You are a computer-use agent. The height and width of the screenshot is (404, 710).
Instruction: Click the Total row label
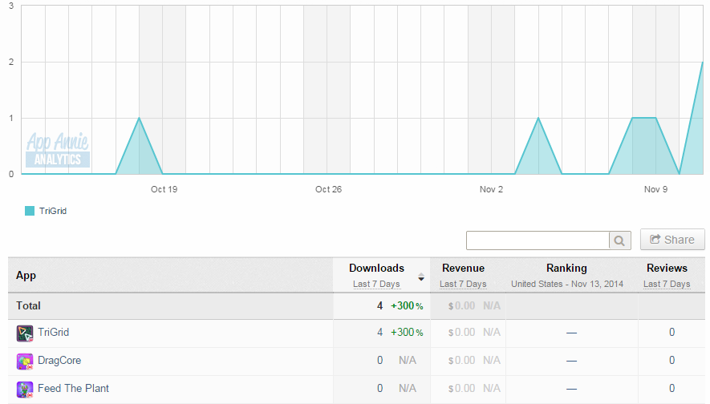(28, 306)
